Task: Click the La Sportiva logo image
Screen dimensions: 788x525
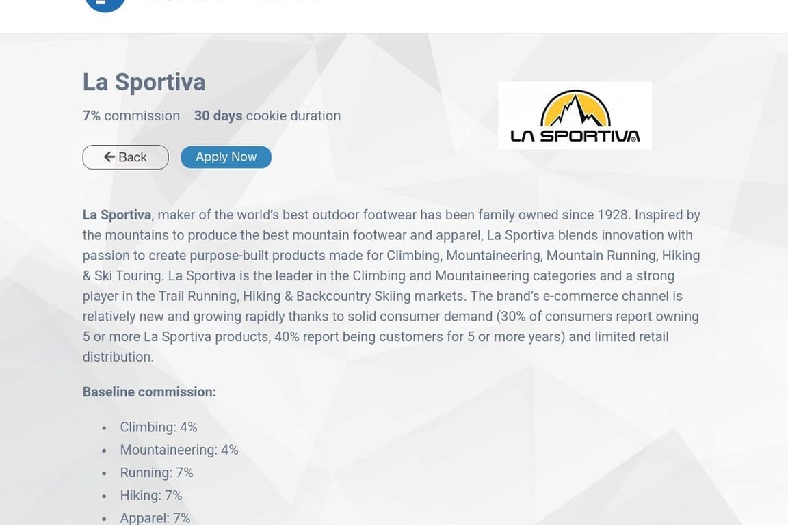Action: [575, 116]
